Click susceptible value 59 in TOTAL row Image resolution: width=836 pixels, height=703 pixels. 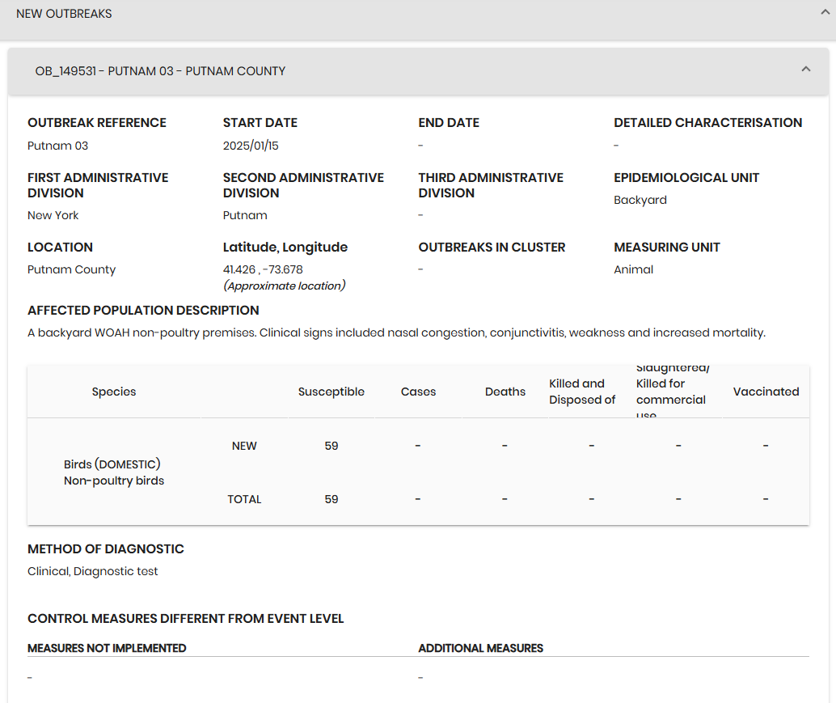point(331,499)
